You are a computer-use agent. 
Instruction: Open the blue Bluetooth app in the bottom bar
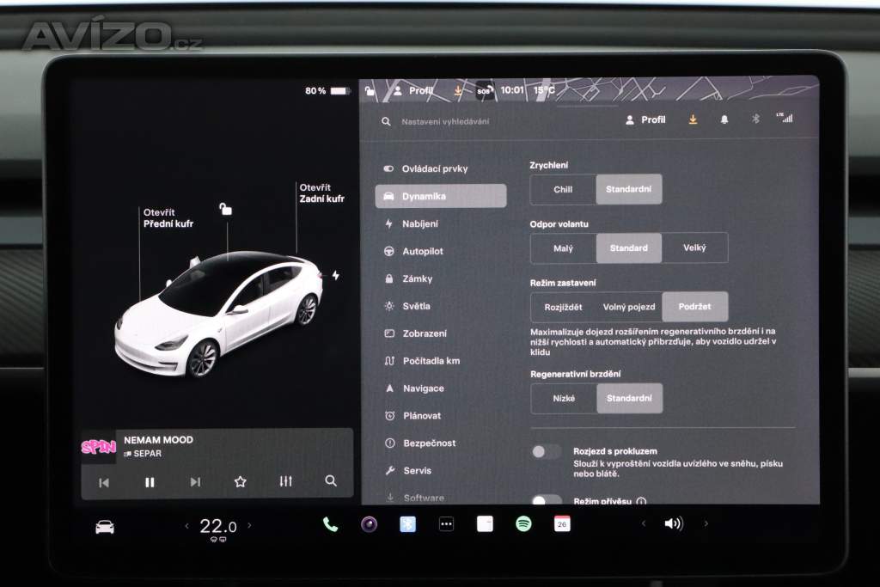tap(407, 524)
